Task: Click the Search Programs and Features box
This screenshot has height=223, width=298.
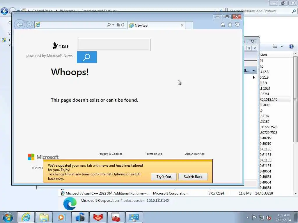Action: (260, 11)
